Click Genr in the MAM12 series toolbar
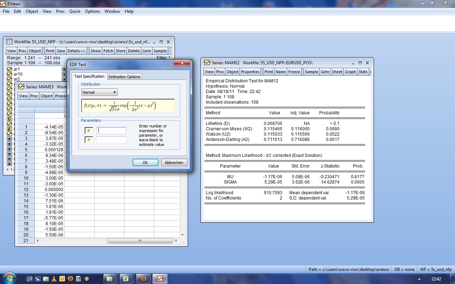This screenshot has height=284, width=455. pyautogui.click(x=325, y=72)
